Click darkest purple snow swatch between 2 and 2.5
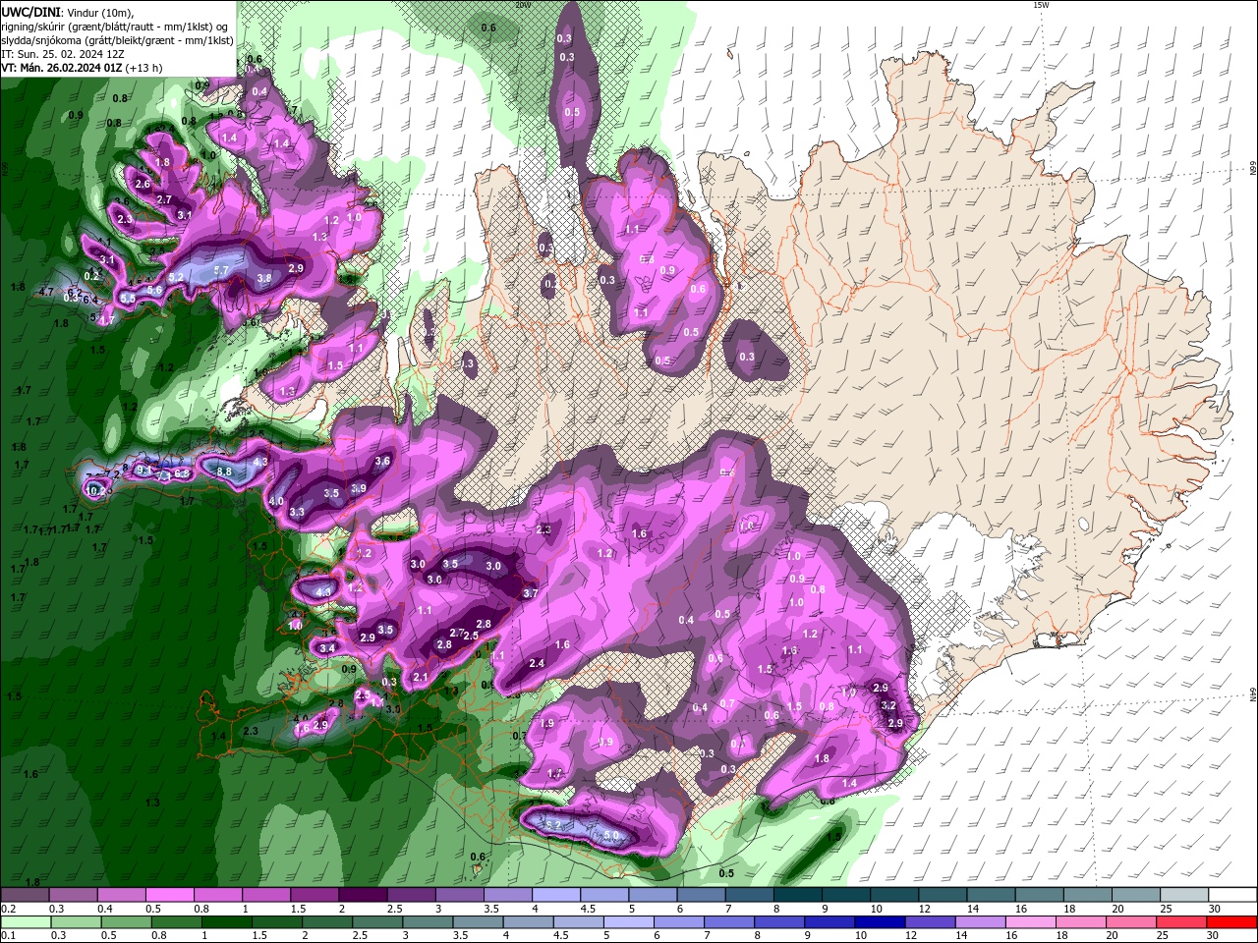The image size is (1258, 943). [362, 895]
